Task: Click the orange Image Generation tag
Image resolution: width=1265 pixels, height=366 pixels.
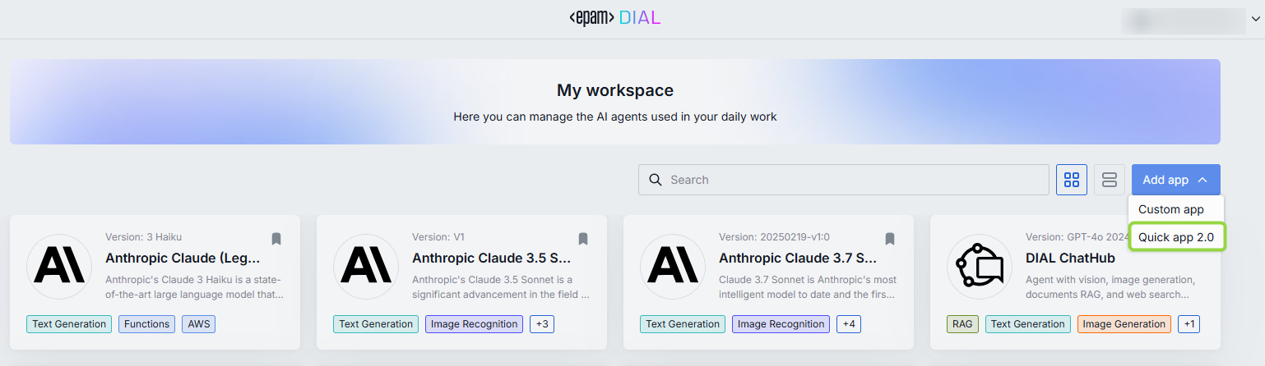Action: [x=1124, y=324]
